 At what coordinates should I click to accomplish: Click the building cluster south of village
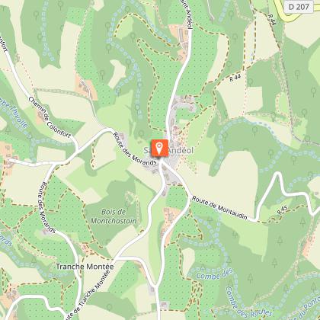(171, 214)
